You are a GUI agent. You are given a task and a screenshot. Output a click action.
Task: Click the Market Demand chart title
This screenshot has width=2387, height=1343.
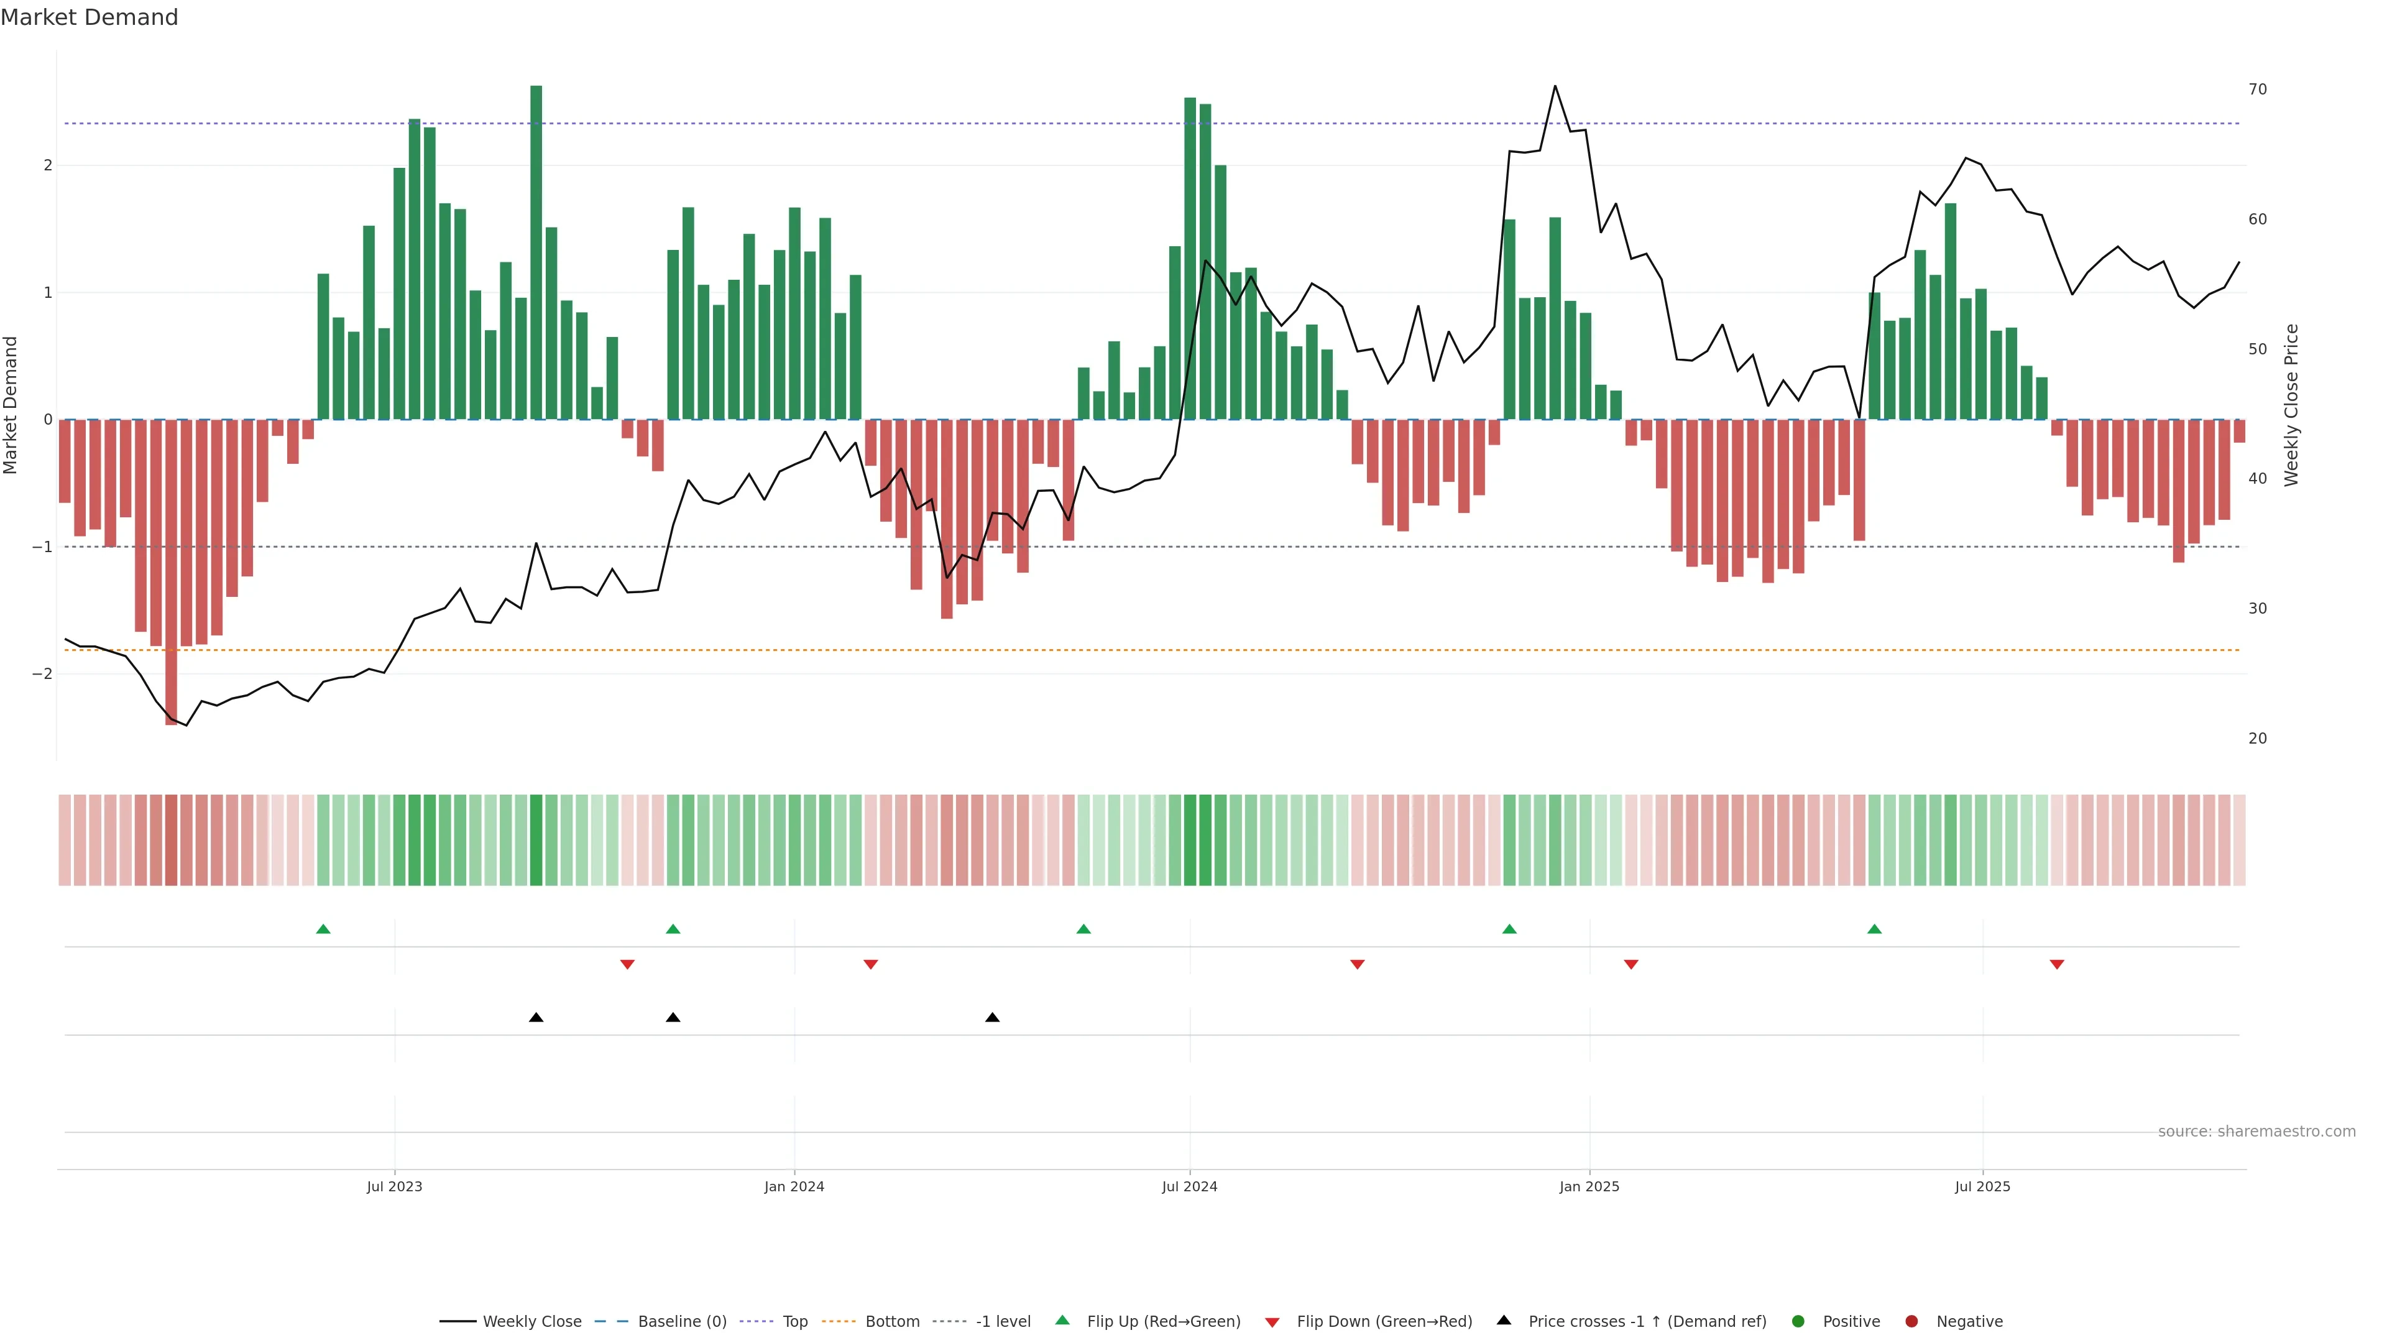coord(89,17)
